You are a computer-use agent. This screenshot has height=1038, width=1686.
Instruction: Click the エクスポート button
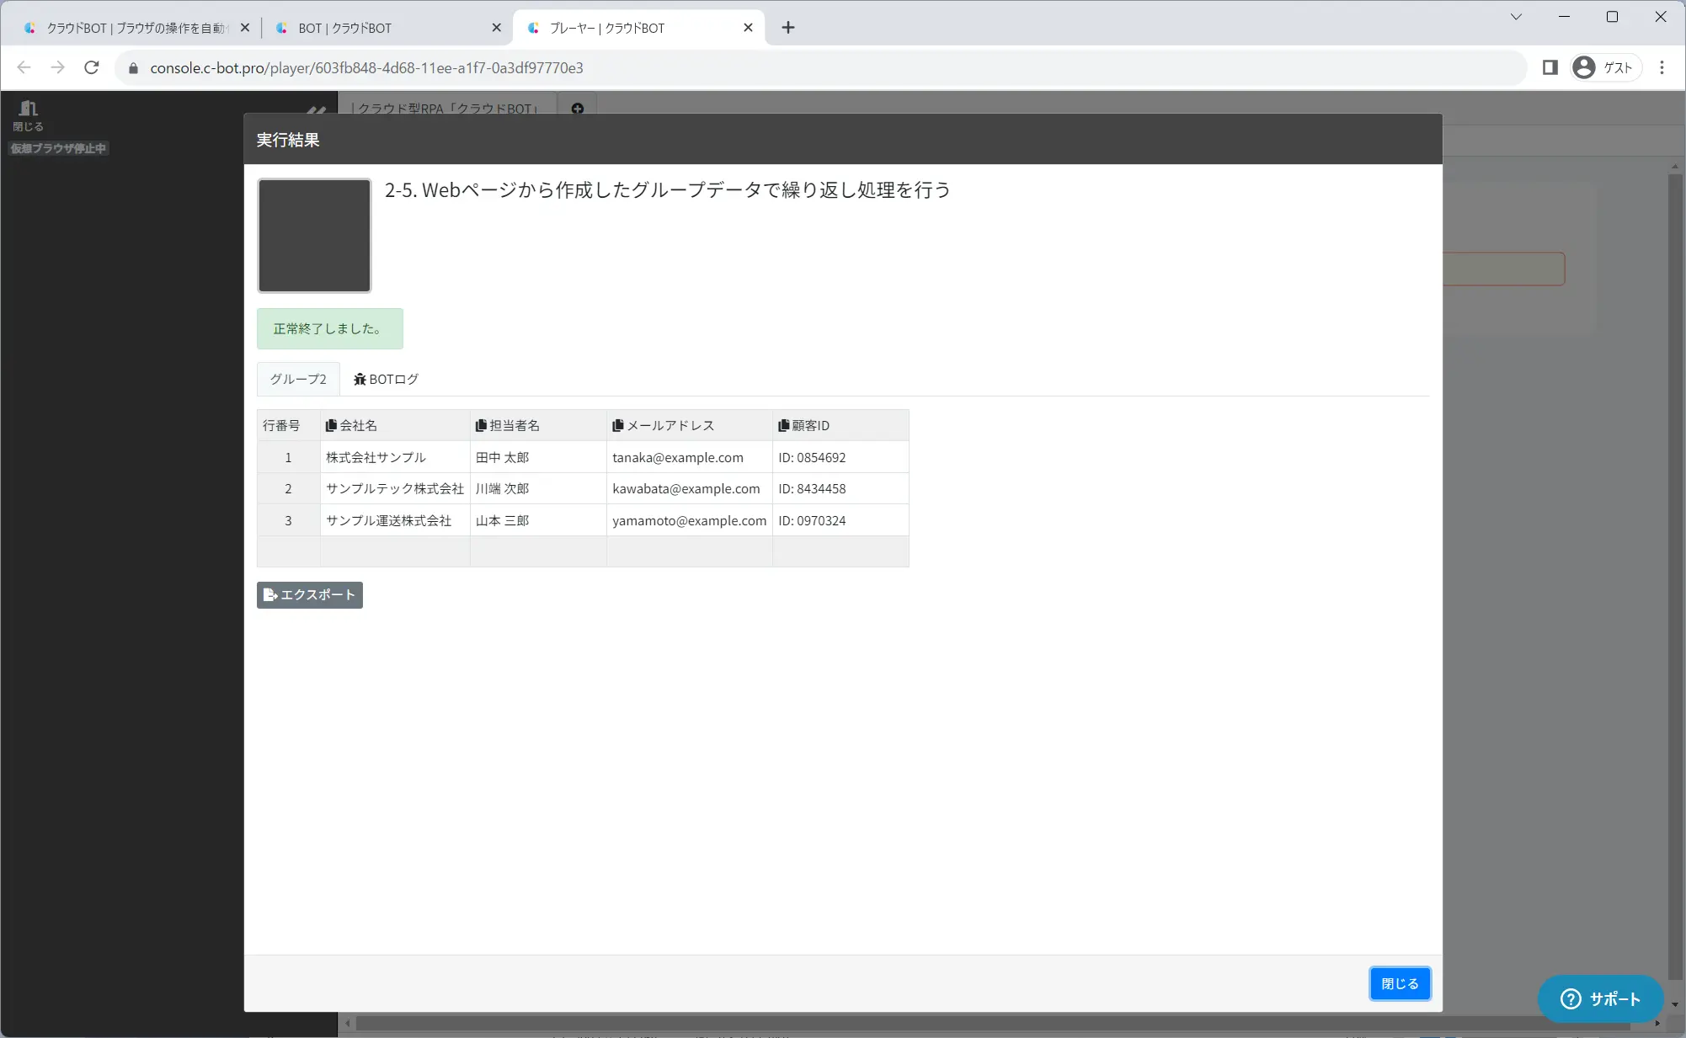(310, 595)
